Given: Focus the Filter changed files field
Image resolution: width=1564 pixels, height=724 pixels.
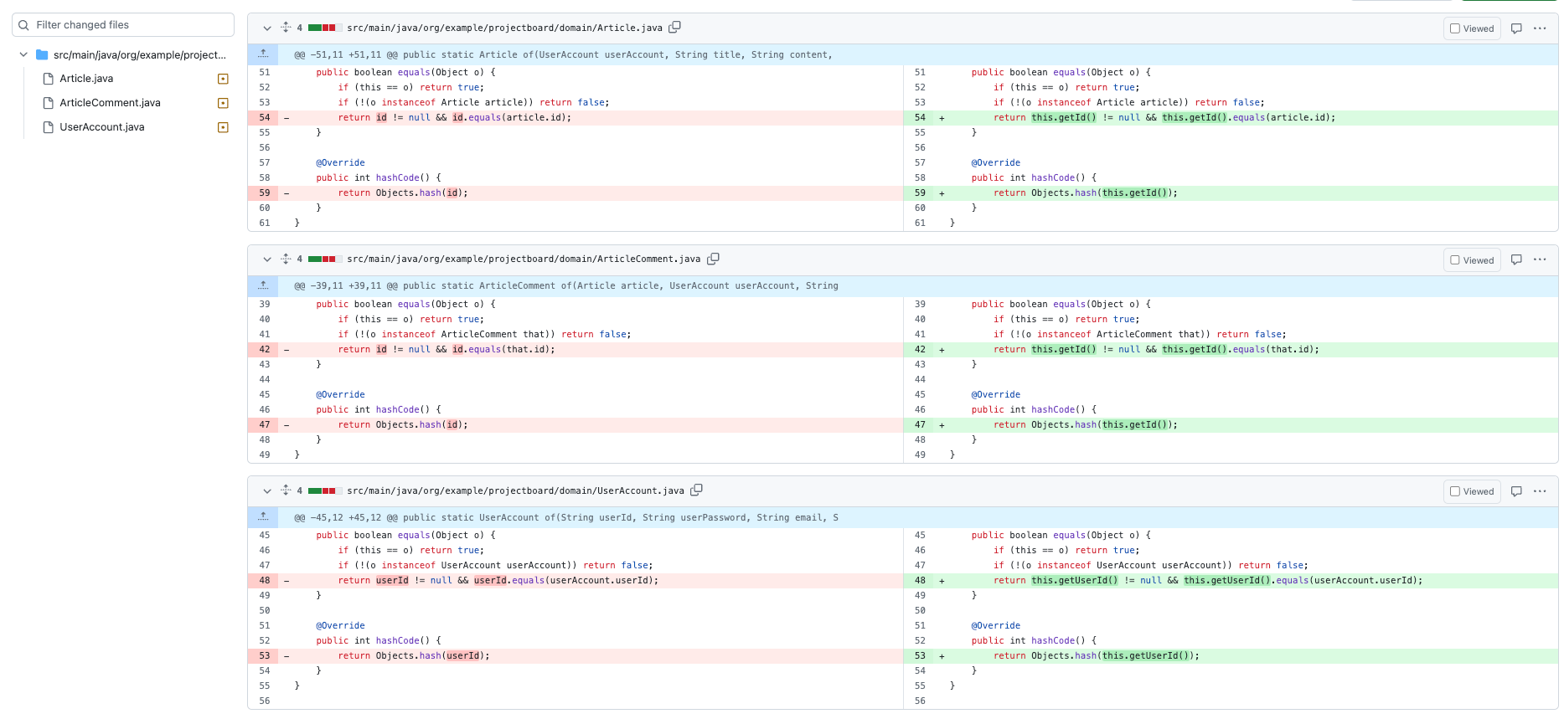Looking at the screenshot, I should 123,25.
